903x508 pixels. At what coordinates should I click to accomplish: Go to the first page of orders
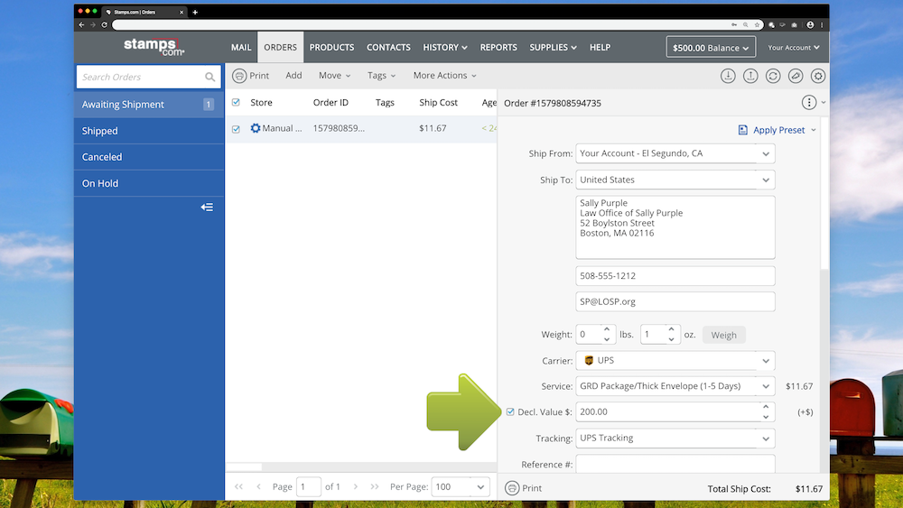pyautogui.click(x=238, y=486)
